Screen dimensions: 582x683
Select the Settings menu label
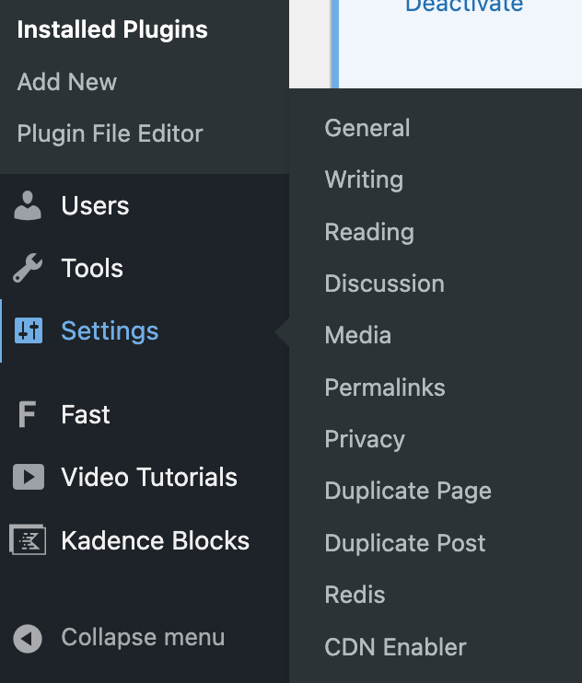click(x=110, y=331)
